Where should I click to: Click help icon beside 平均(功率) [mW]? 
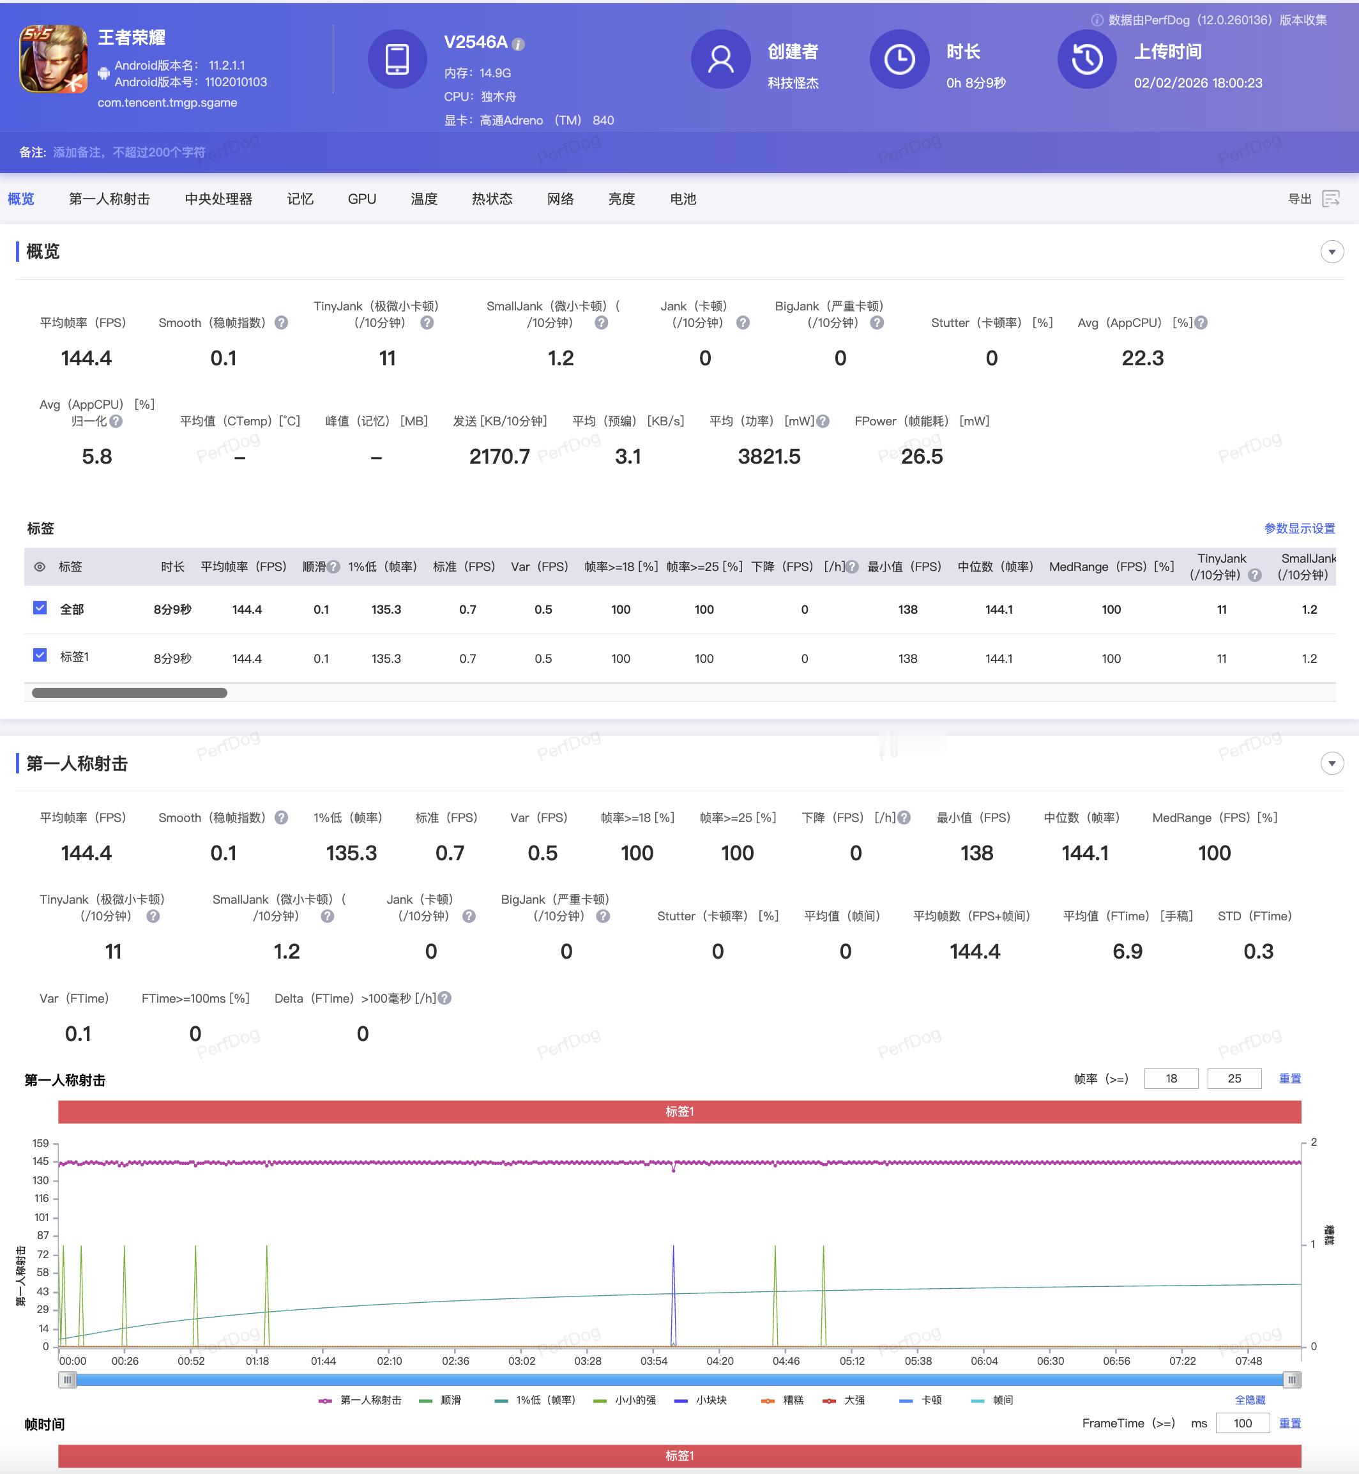point(823,422)
